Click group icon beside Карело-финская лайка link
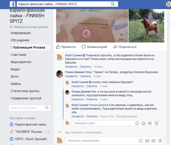This screenshot has width=171, height=145. [x=12, y=124]
